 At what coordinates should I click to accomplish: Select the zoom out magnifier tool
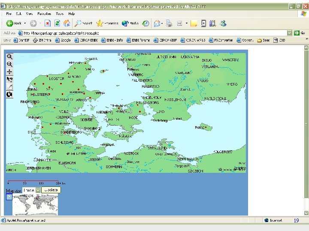pos(9,64)
